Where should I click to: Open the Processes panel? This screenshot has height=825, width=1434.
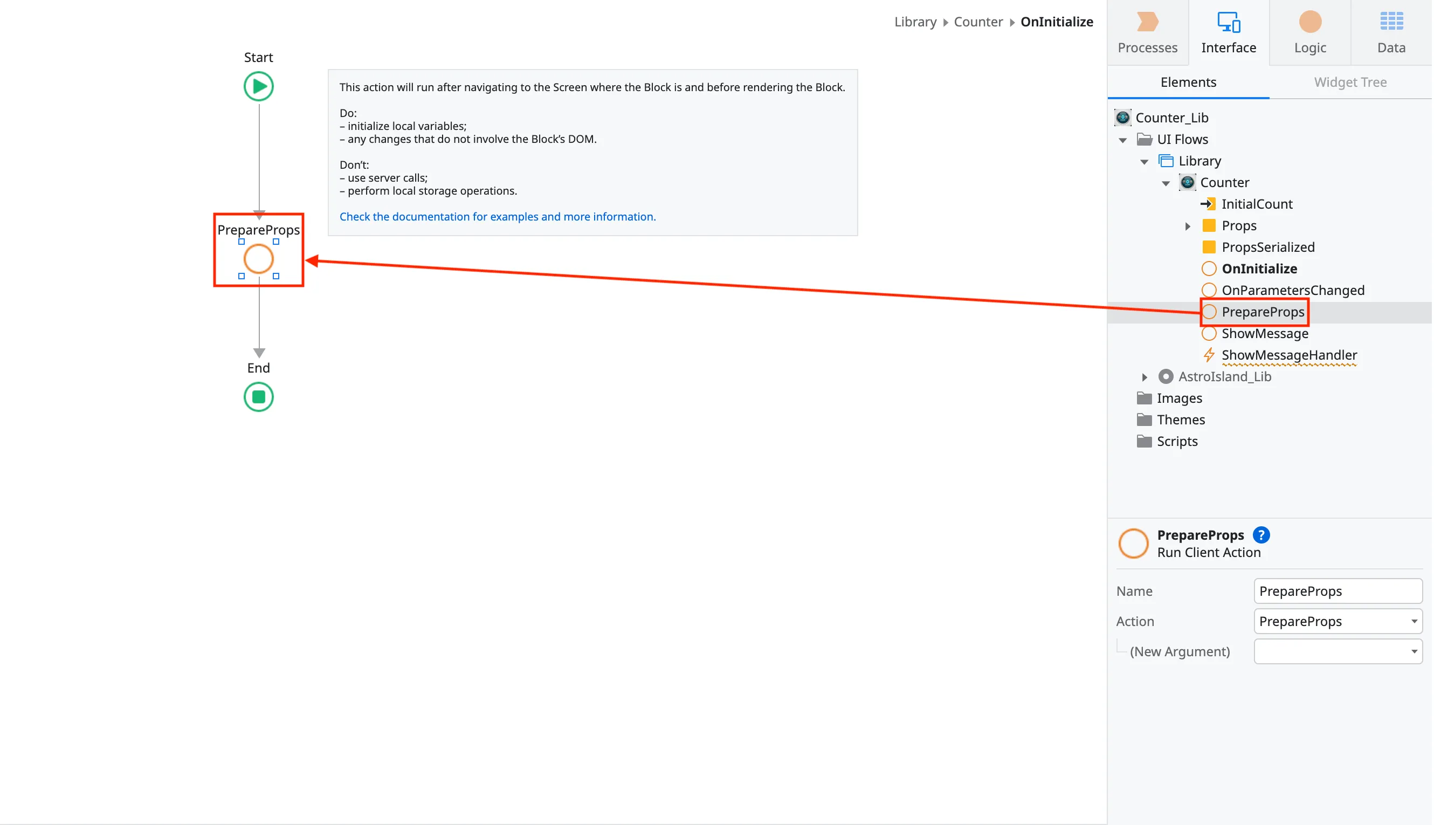click(x=1147, y=31)
